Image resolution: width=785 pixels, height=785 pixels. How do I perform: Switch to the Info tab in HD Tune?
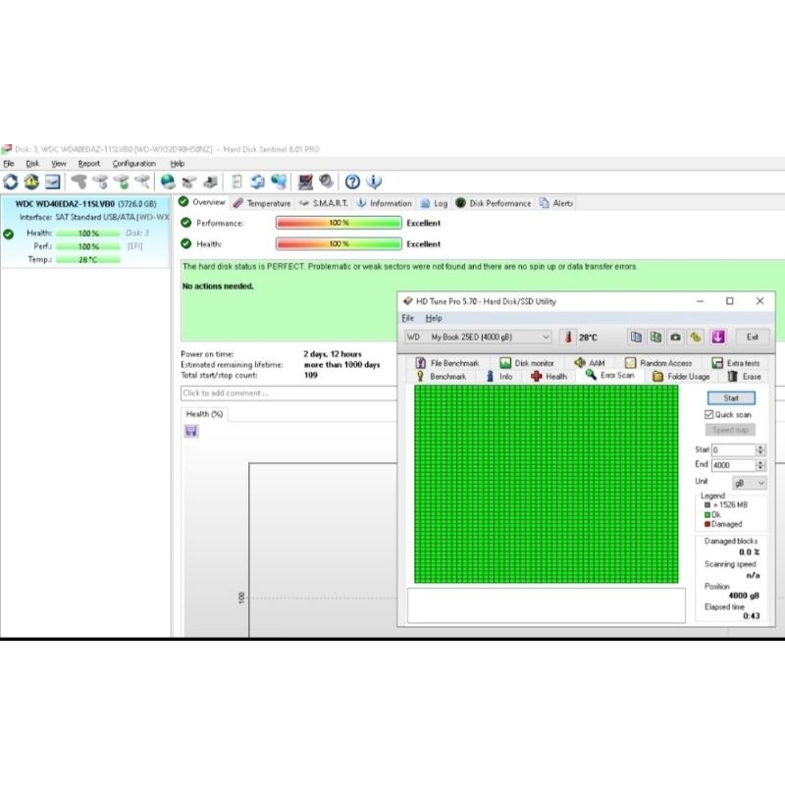pyautogui.click(x=499, y=377)
